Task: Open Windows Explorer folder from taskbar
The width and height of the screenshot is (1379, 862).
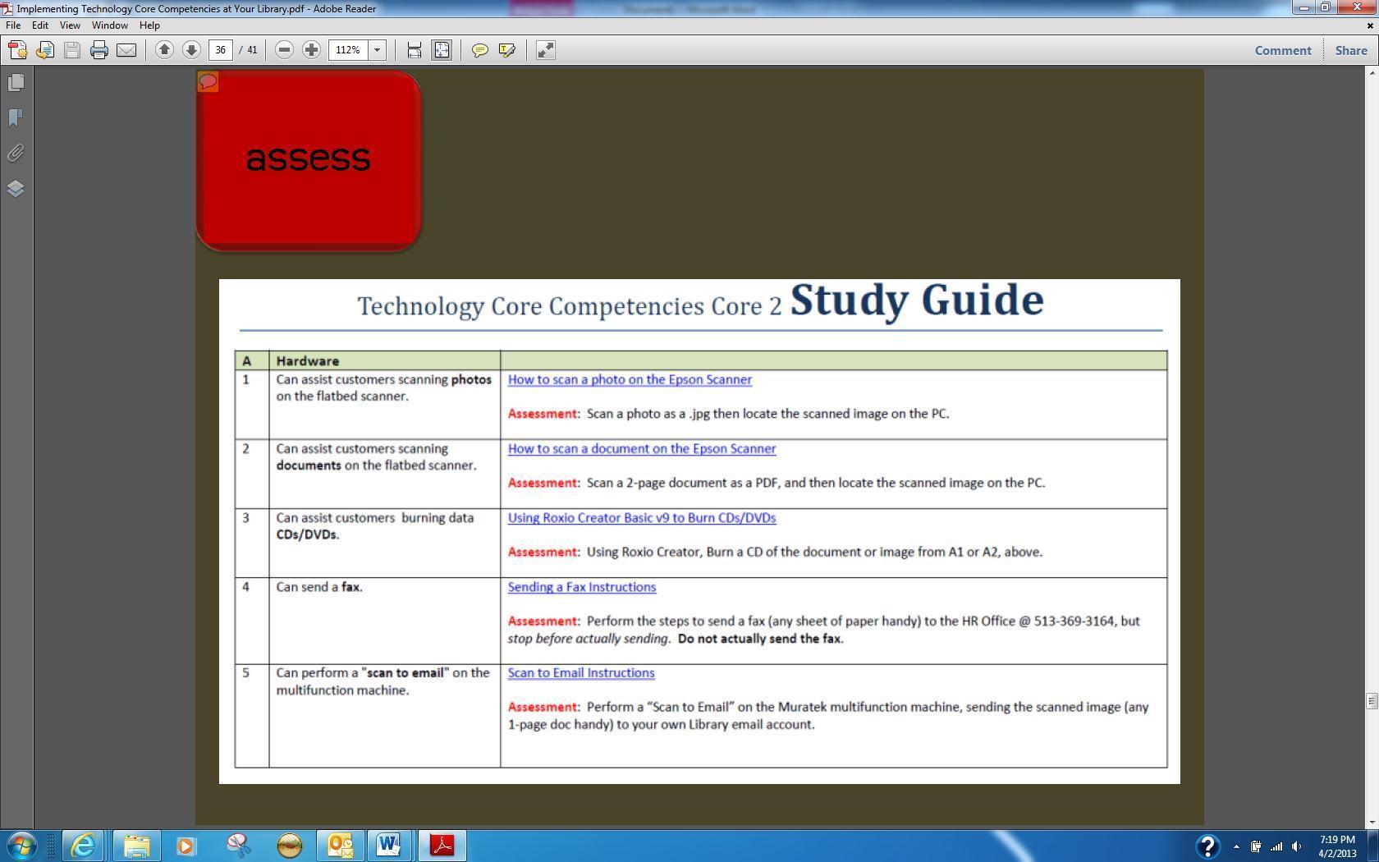Action: tap(136, 846)
